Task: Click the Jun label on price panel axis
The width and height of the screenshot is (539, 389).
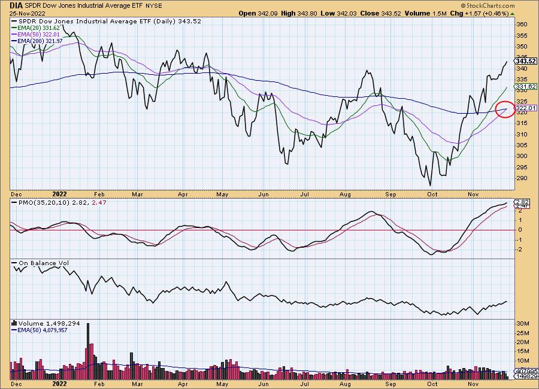Action: 264,194
